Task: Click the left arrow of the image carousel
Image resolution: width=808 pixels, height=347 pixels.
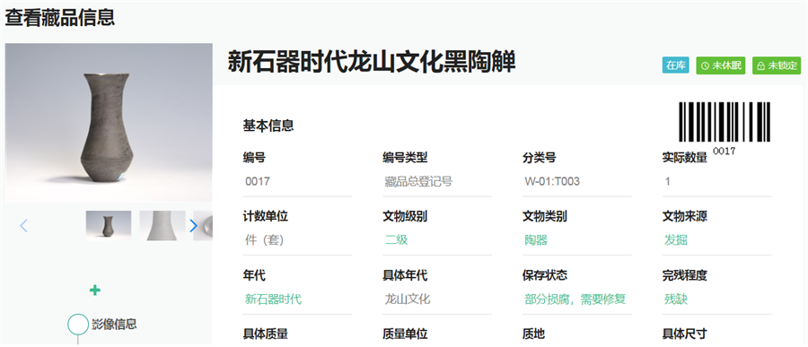Action: click(x=23, y=225)
